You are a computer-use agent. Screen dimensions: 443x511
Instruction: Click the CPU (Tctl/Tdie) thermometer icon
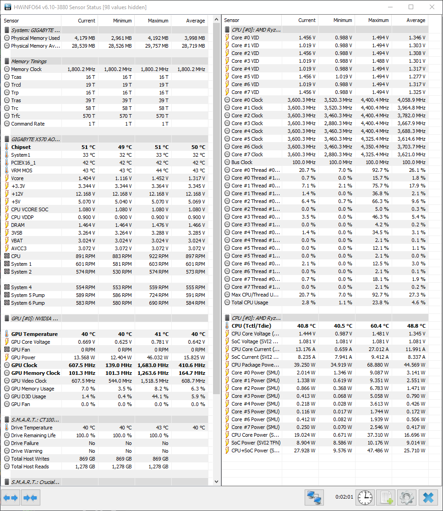227,325
